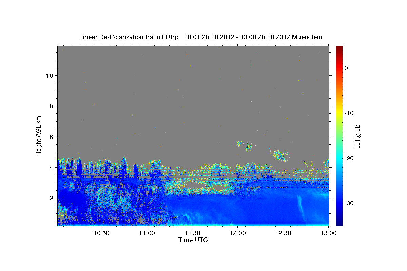
Task: Click the colorbar value -30
Action: (349, 203)
